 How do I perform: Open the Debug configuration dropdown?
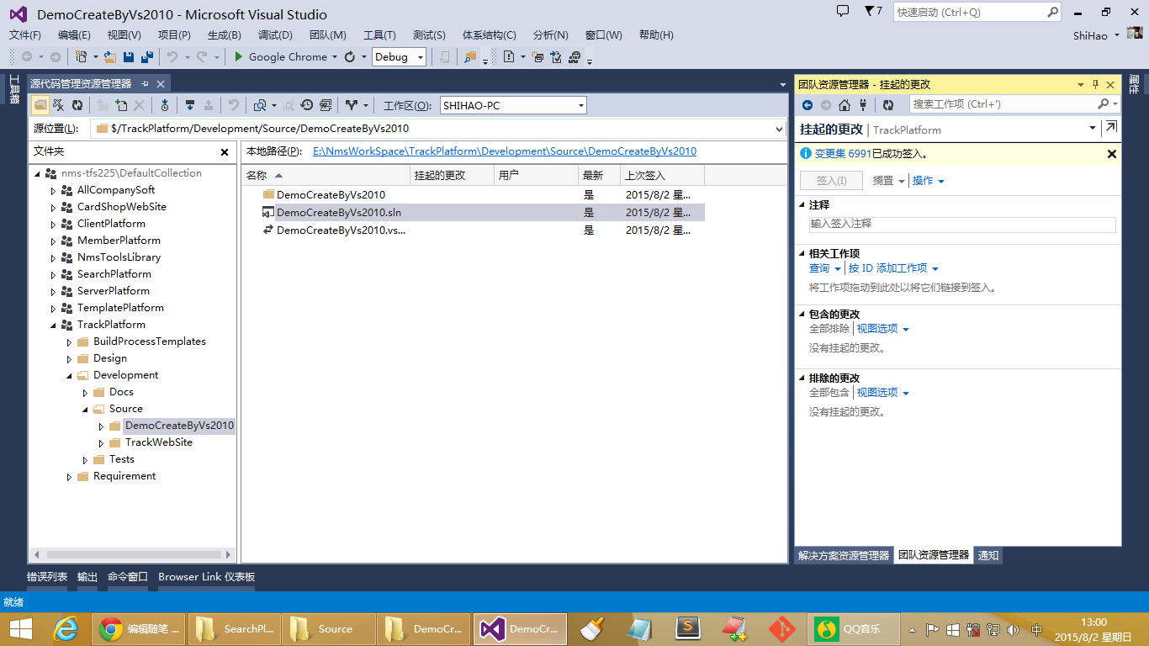tap(421, 57)
